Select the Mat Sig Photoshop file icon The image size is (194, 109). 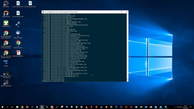(x=6, y=63)
